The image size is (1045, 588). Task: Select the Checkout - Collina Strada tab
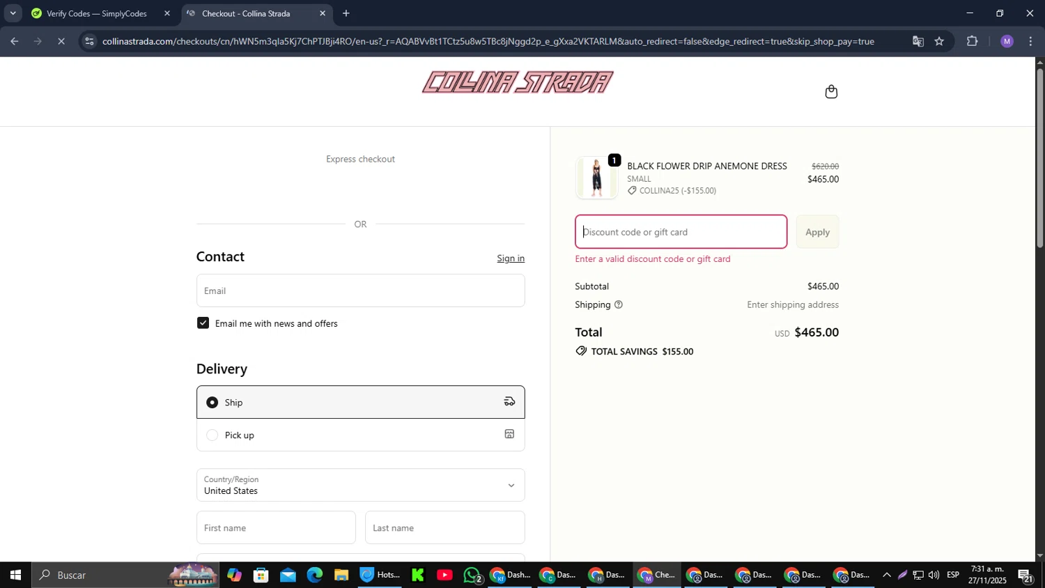click(x=246, y=13)
